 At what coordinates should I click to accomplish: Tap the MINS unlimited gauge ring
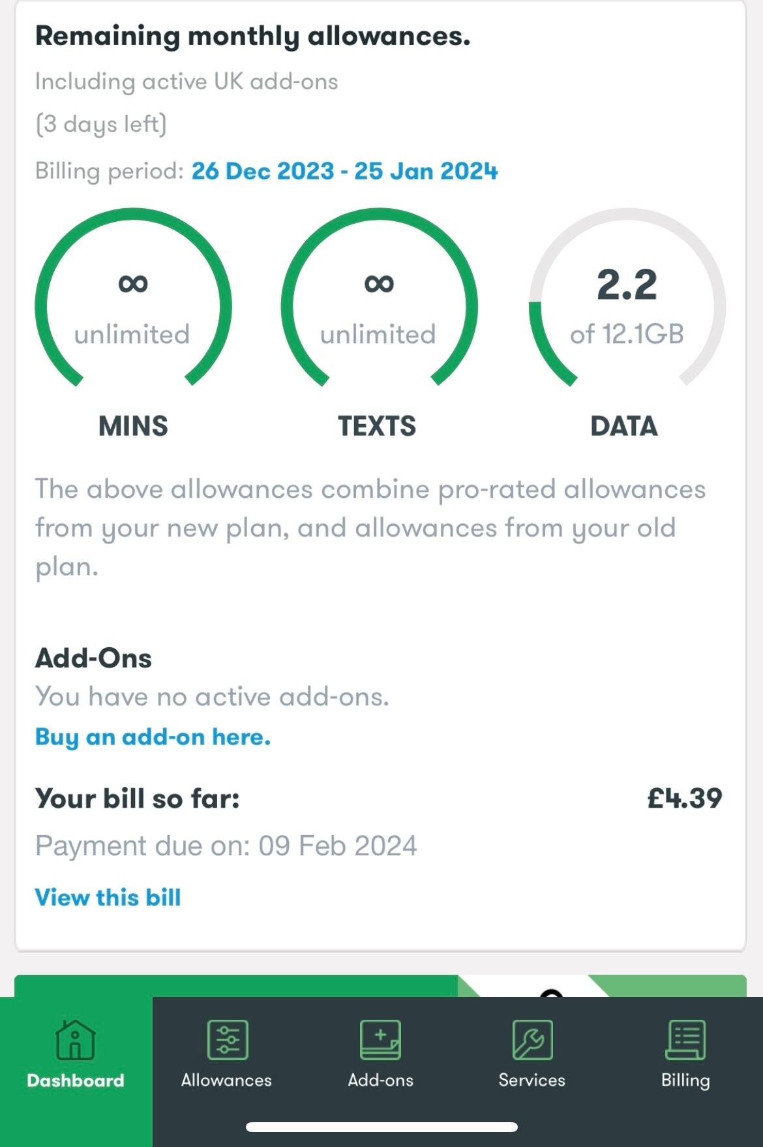133,298
